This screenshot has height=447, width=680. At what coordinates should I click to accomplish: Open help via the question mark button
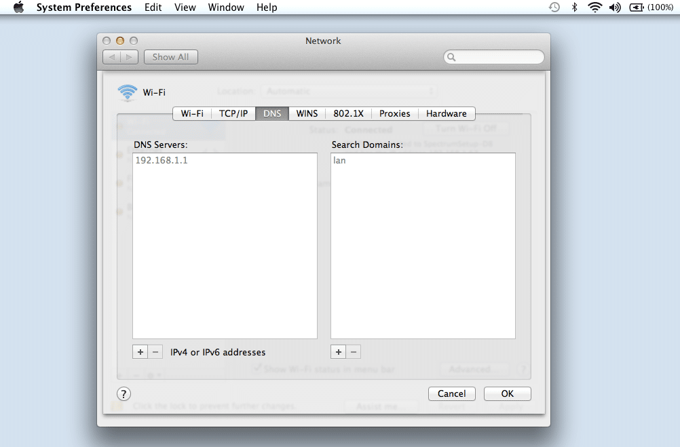coord(124,393)
